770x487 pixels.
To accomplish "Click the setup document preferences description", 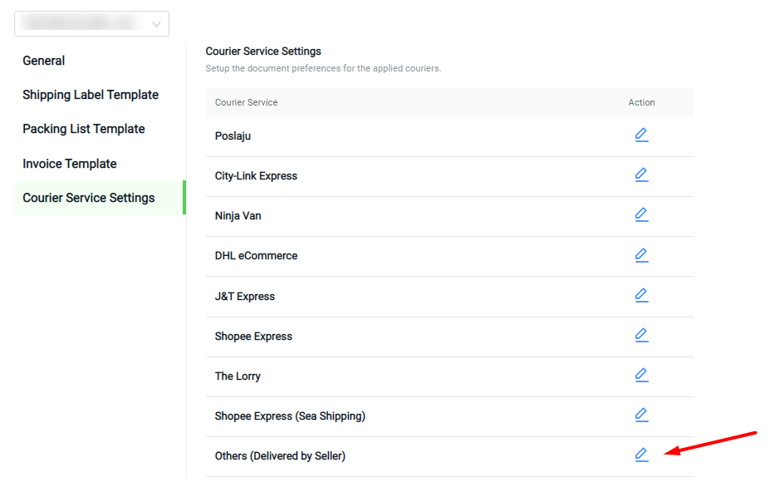I will (323, 68).
